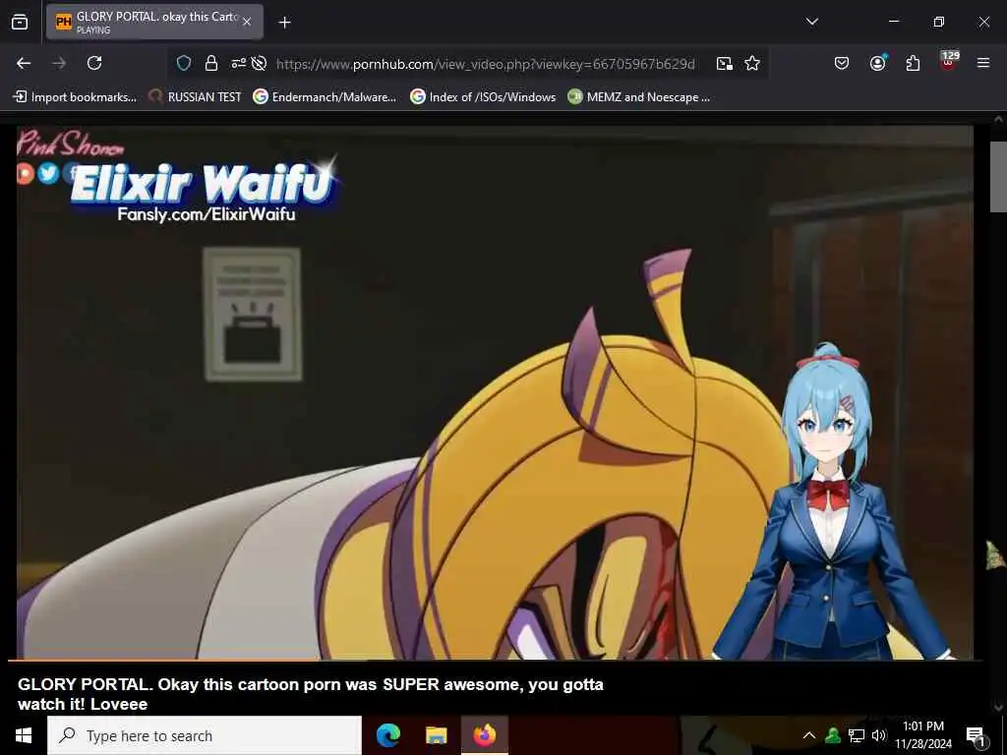Open the network status tray icon
This screenshot has width=1007, height=755.
click(x=857, y=735)
